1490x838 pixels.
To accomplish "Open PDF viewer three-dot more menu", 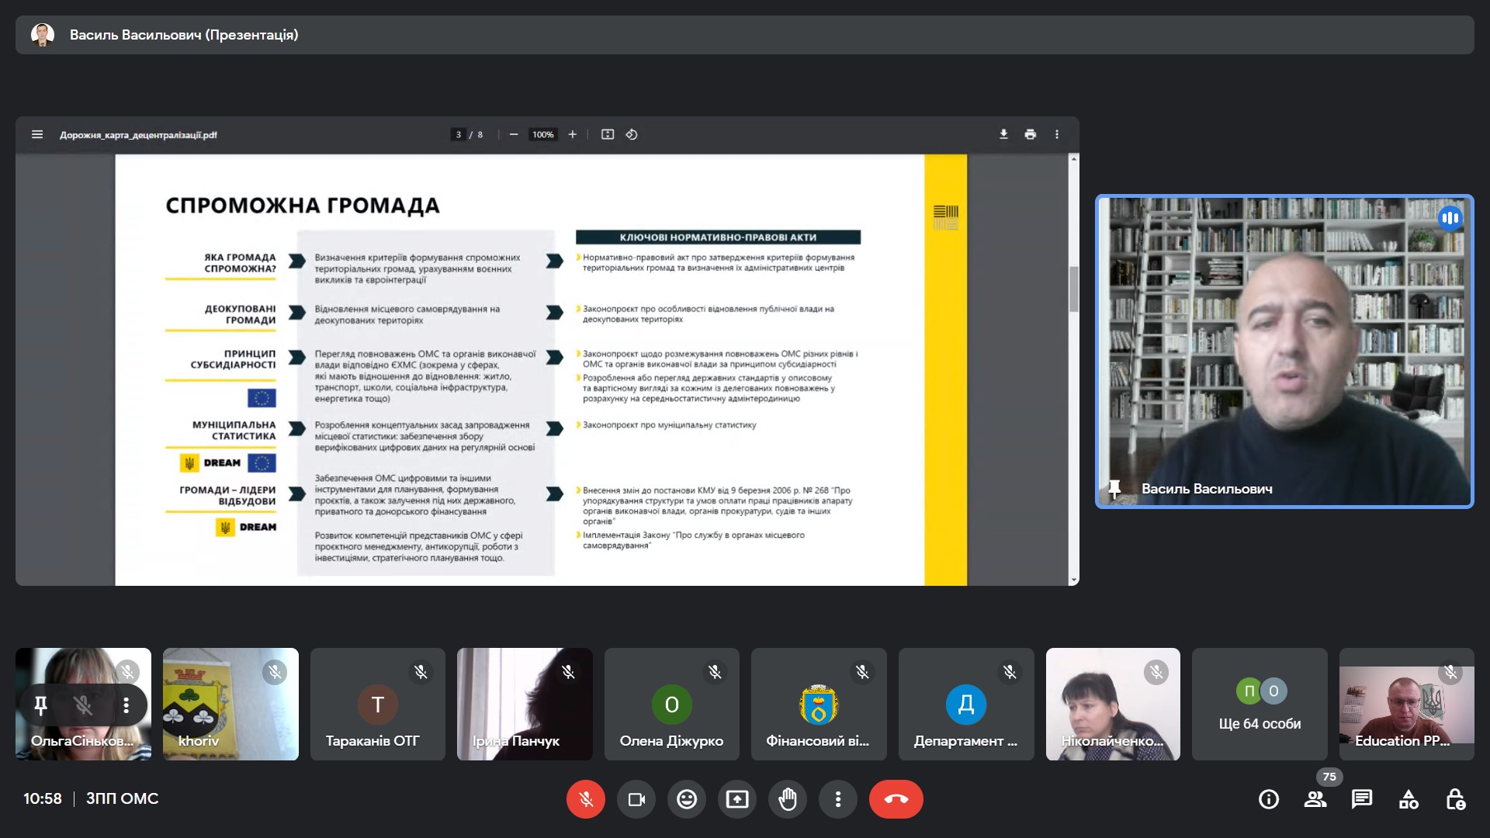I will [x=1056, y=134].
